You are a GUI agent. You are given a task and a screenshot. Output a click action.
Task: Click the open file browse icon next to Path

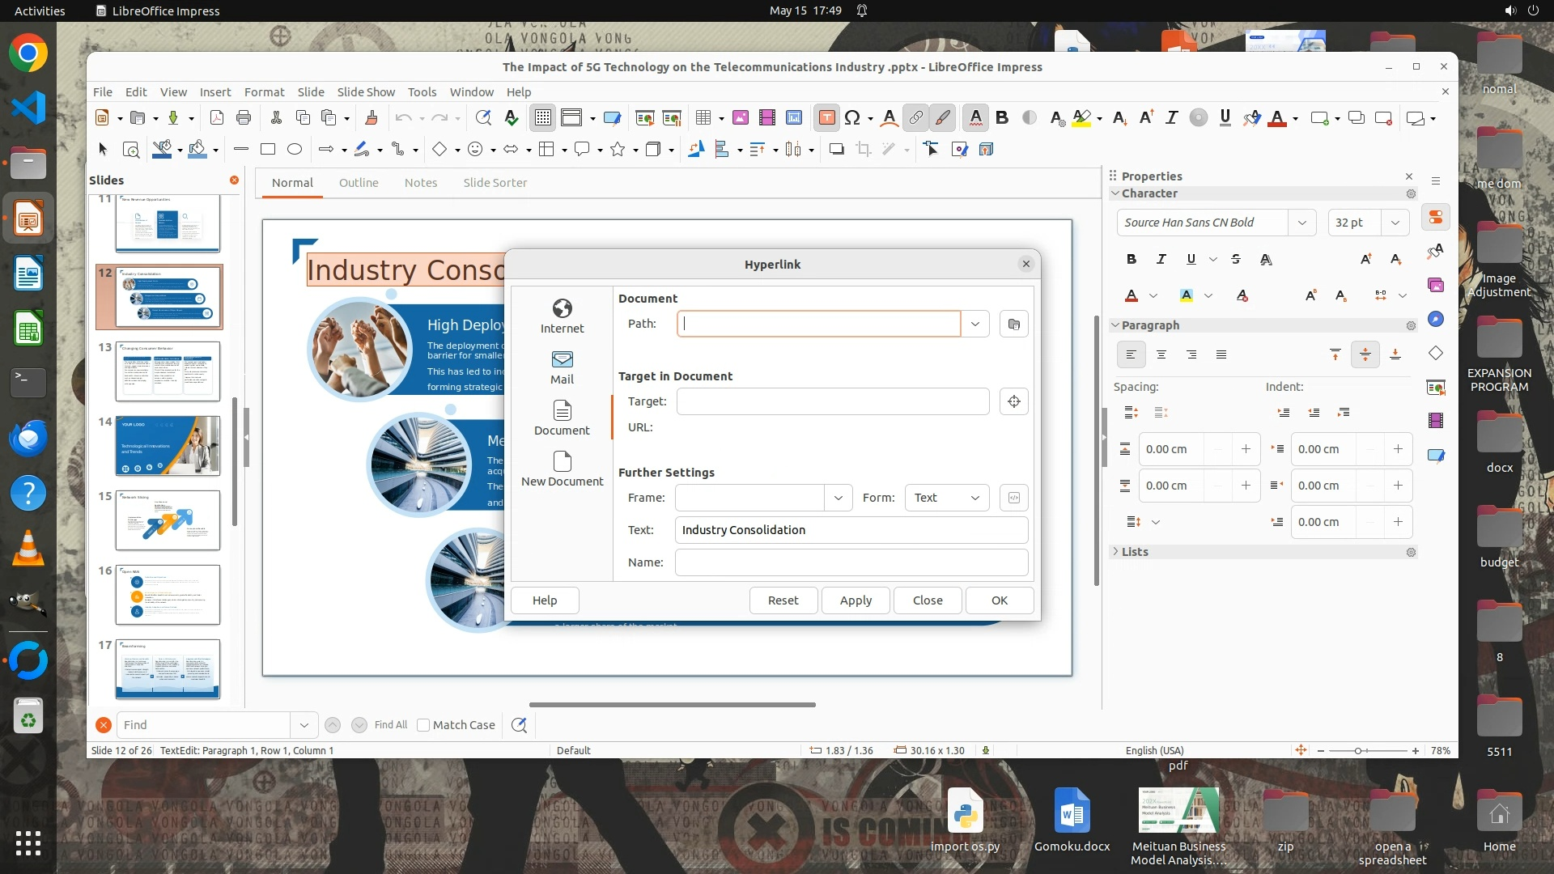1013,325
